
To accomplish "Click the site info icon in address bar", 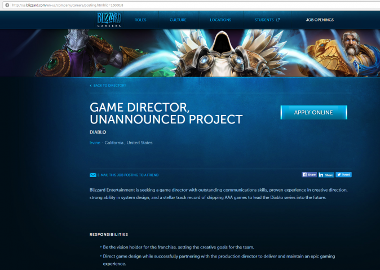I will [7, 5].
